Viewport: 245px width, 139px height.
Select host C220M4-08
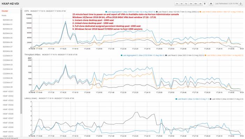pyautogui.click(x=8, y=87)
